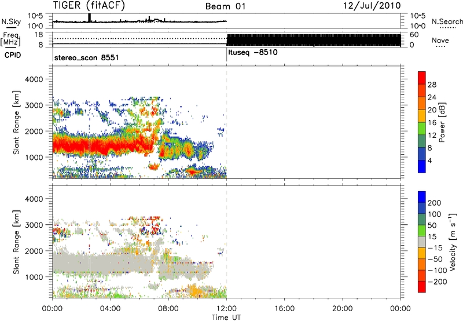Click the tall noise spike in N.Sky plot
Screen dimensions: 463x321
[x=90, y=17]
